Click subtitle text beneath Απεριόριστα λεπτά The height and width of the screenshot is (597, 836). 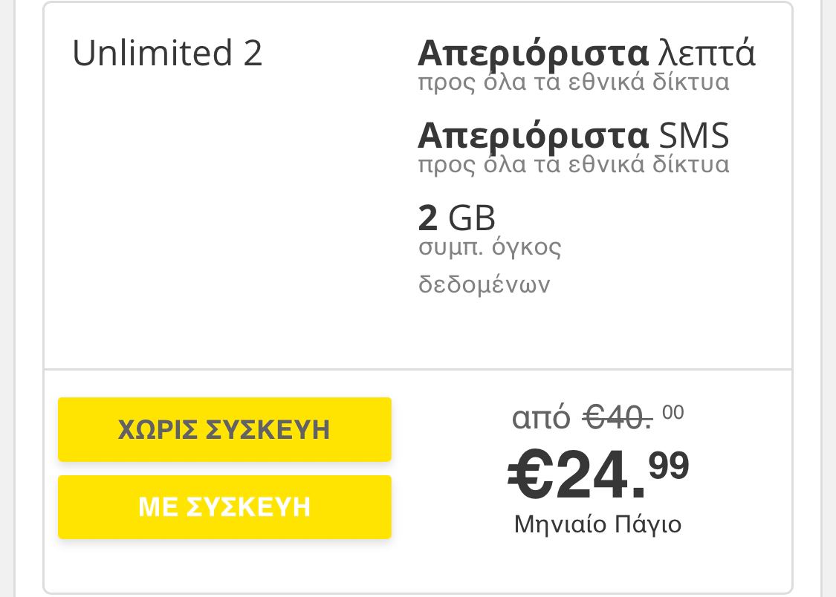point(573,82)
